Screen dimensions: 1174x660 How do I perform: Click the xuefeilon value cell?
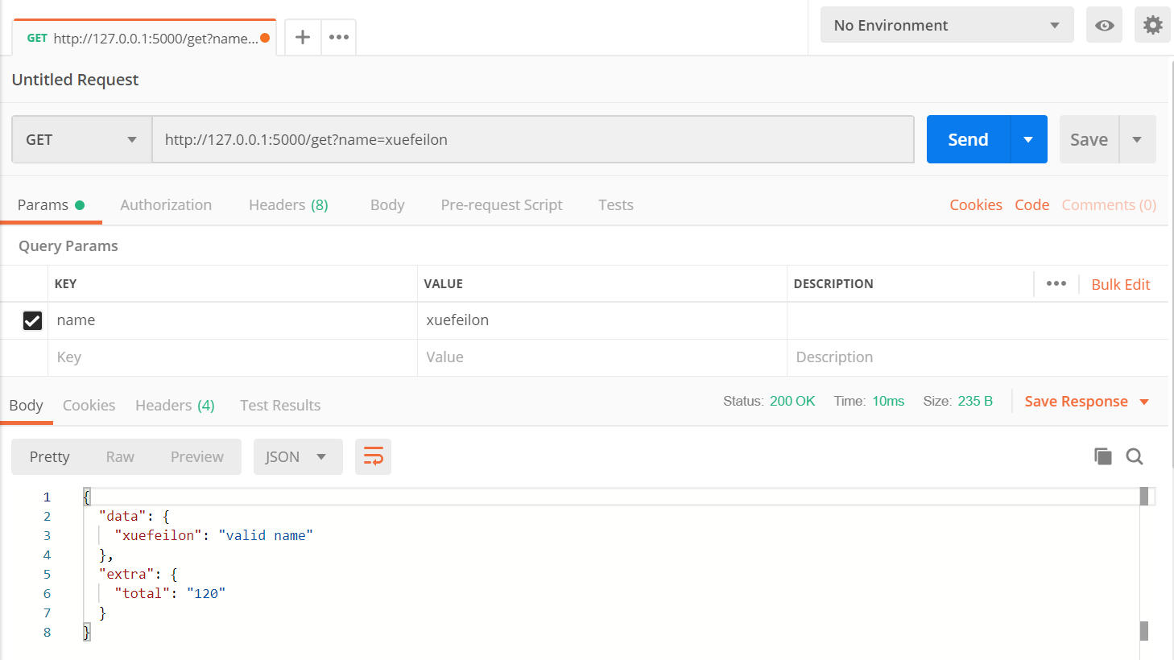pyautogui.click(x=602, y=320)
